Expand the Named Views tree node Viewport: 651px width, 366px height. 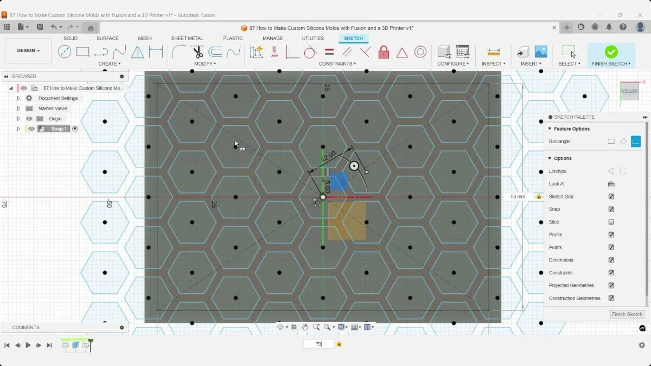click(x=18, y=108)
